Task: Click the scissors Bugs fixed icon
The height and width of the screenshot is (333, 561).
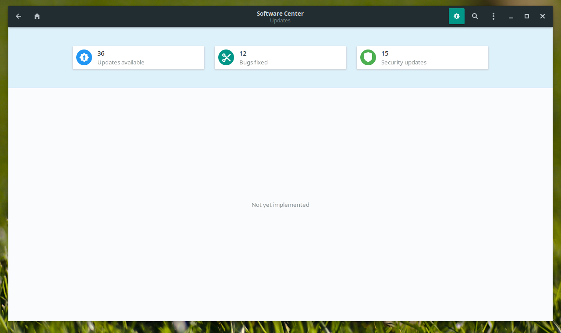Action: click(226, 57)
